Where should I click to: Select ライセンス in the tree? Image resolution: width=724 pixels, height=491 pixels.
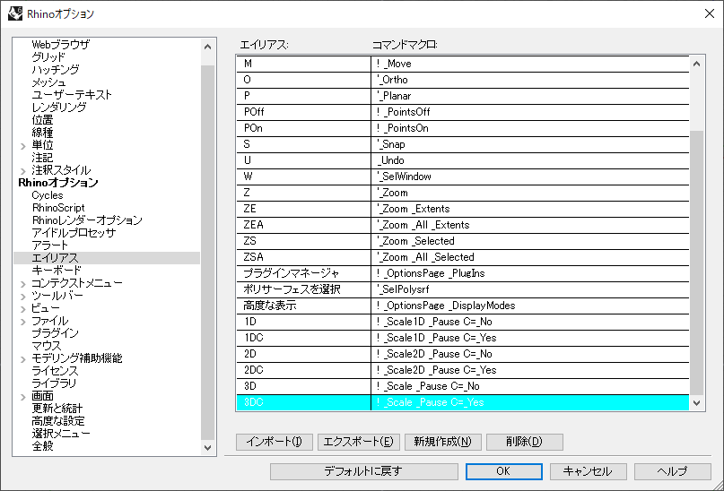click(55, 371)
